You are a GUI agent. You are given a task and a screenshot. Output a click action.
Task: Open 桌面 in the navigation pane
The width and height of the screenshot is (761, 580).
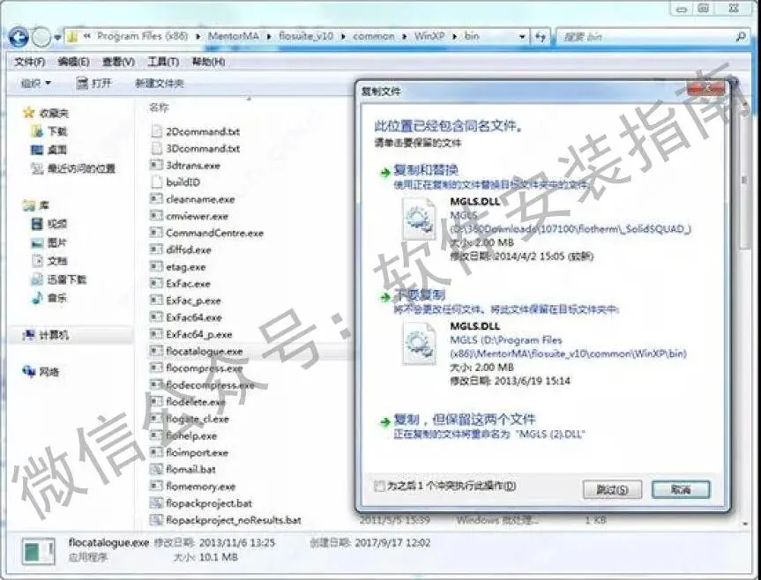click(49, 150)
